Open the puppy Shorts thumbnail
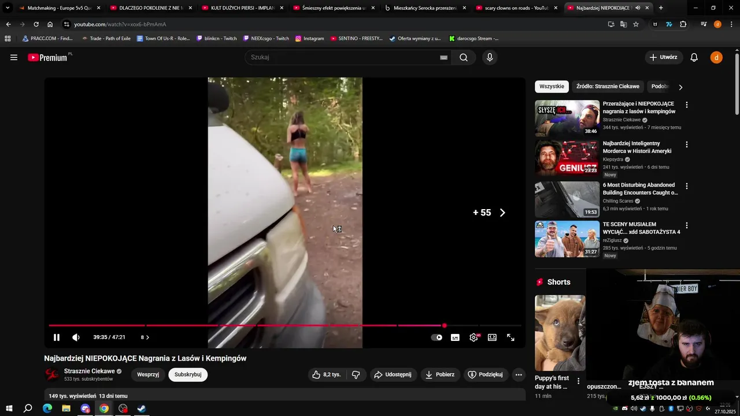This screenshot has height=416, width=740. [560, 333]
